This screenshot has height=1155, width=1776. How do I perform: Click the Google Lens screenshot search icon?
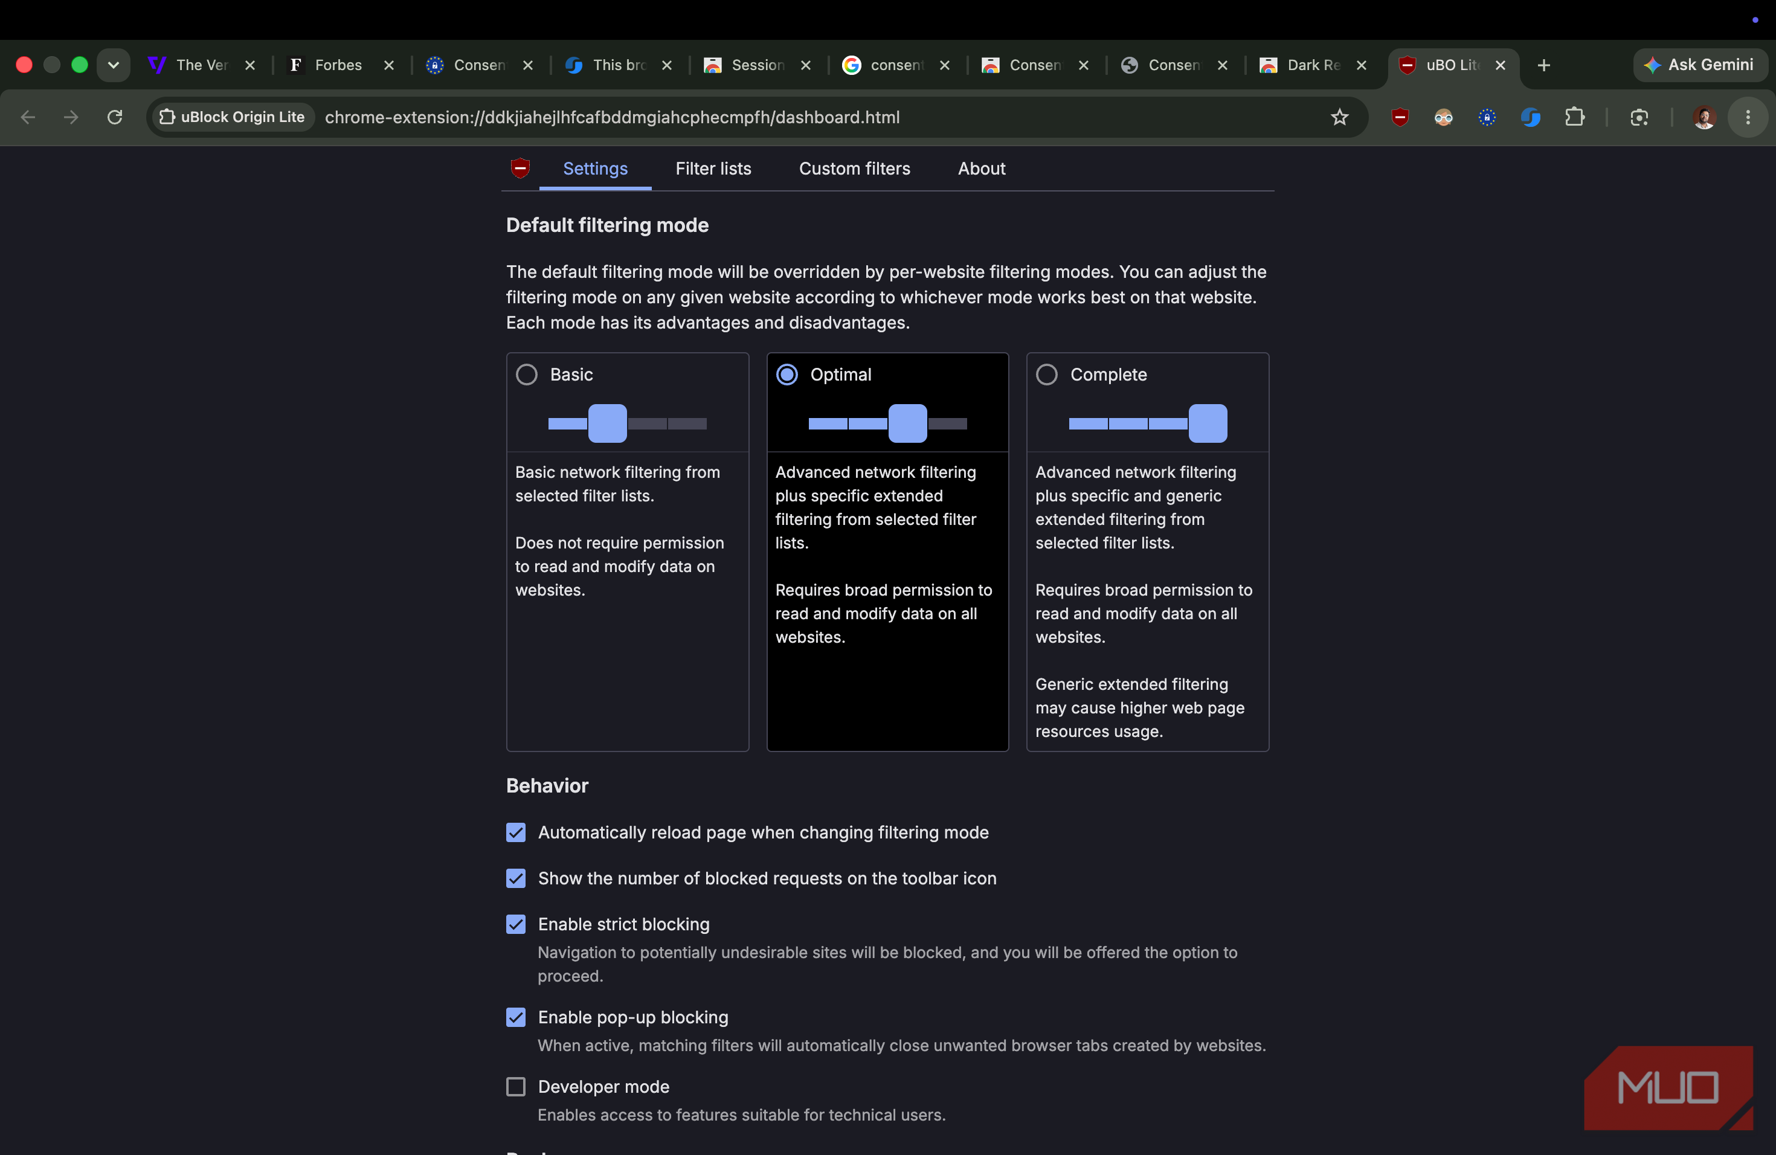1639,117
